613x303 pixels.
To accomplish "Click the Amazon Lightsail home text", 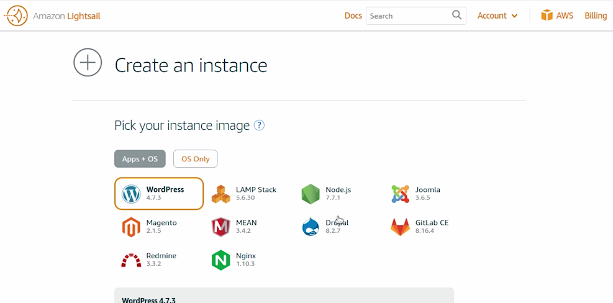I will click(x=66, y=16).
